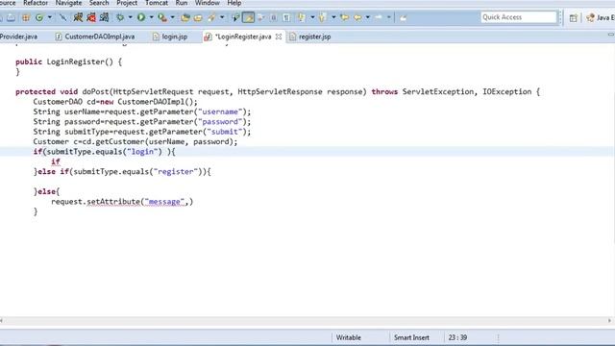Restart Tomcat with the third cat icon
Screen dimensions: 615x346
coord(105,17)
